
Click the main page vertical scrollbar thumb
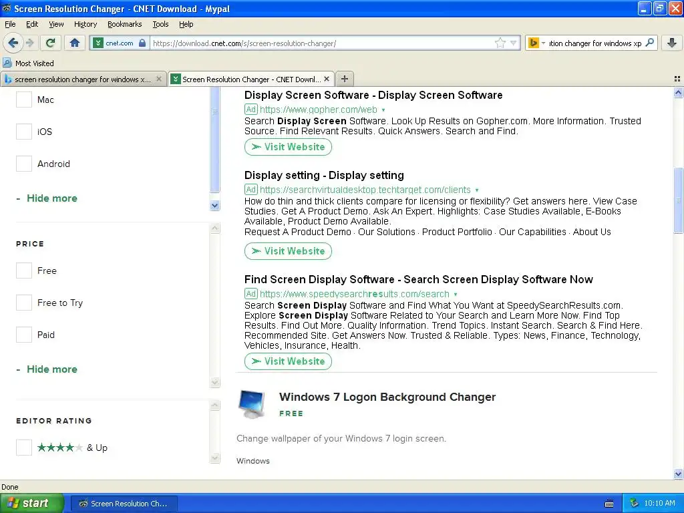tap(679, 200)
